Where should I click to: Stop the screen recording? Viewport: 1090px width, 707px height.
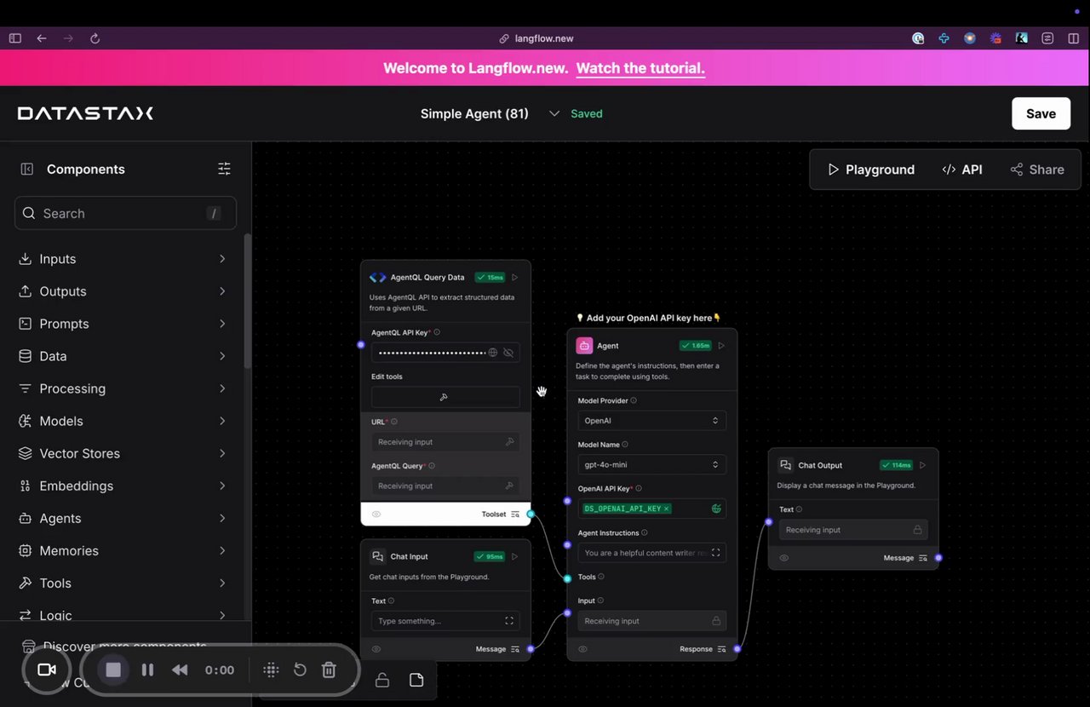pyautogui.click(x=113, y=670)
